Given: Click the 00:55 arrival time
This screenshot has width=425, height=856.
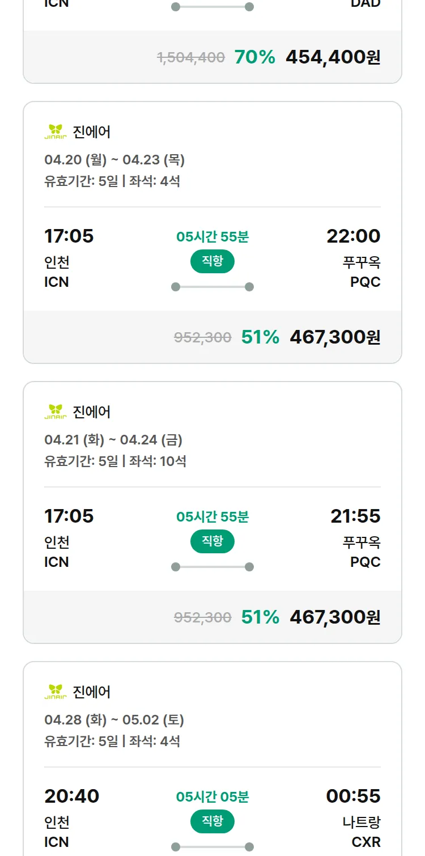Looking at the screenshot, I should point(353,796).
